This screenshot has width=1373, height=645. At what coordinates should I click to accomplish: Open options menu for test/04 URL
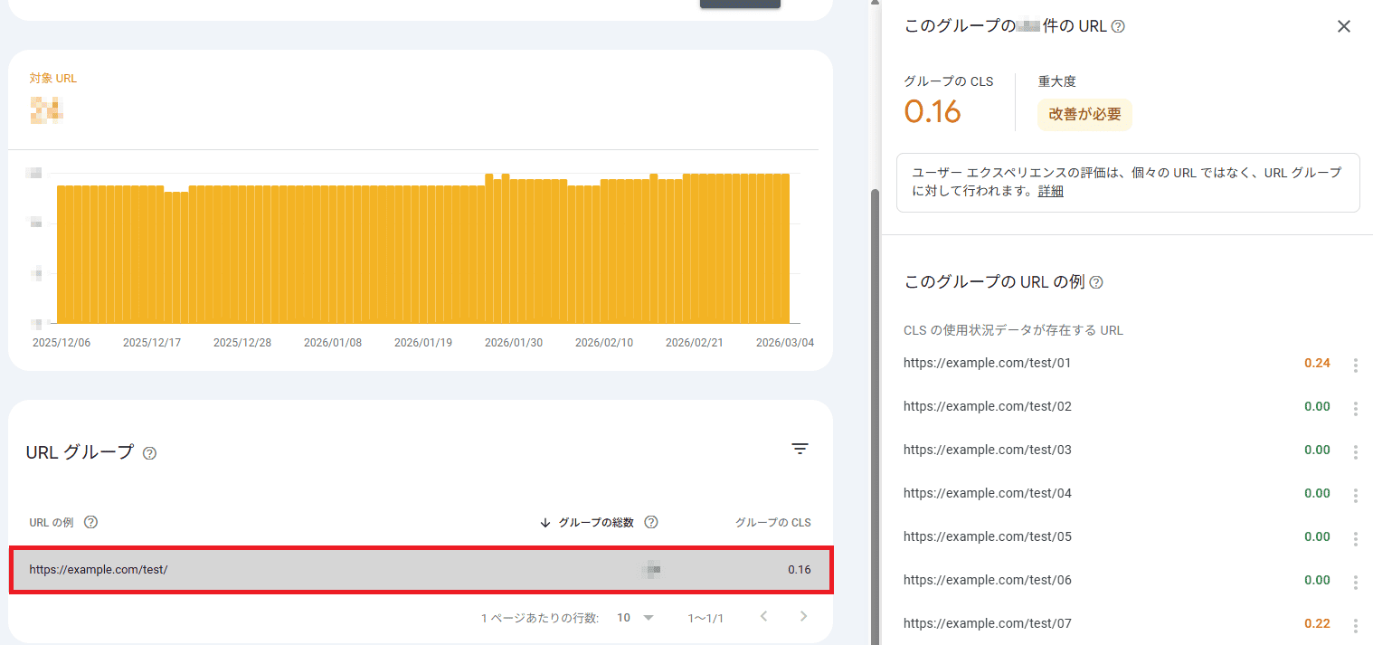(1356, 496)
